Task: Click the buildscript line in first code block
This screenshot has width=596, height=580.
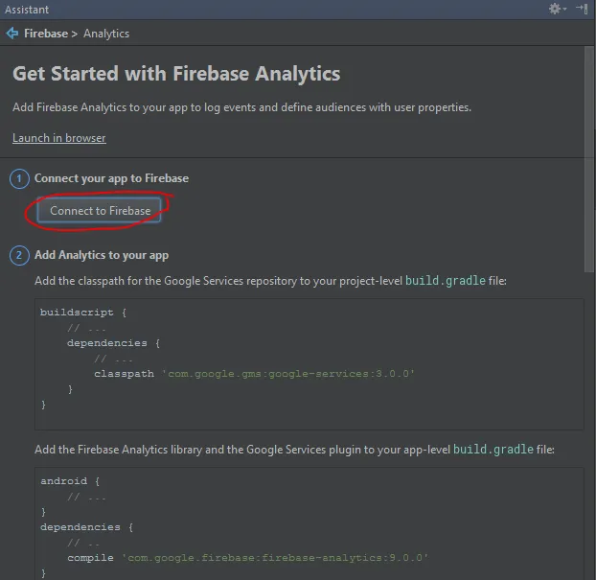Action: [82, 313]
